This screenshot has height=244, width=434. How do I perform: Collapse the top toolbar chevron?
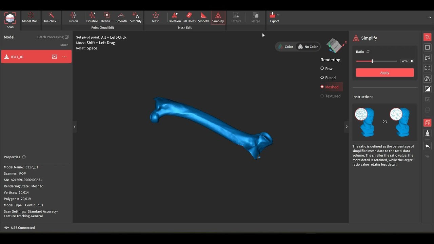(x=430, y=17)
